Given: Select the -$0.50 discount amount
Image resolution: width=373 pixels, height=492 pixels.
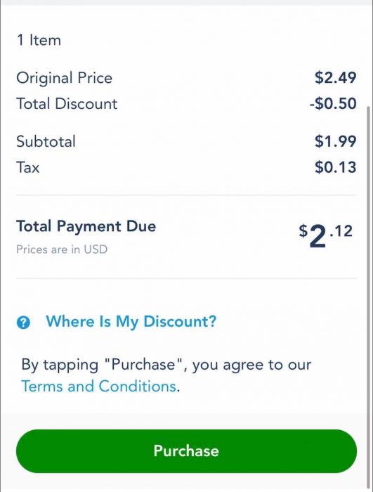Looking at the screenshot, I should pos(333,103).
